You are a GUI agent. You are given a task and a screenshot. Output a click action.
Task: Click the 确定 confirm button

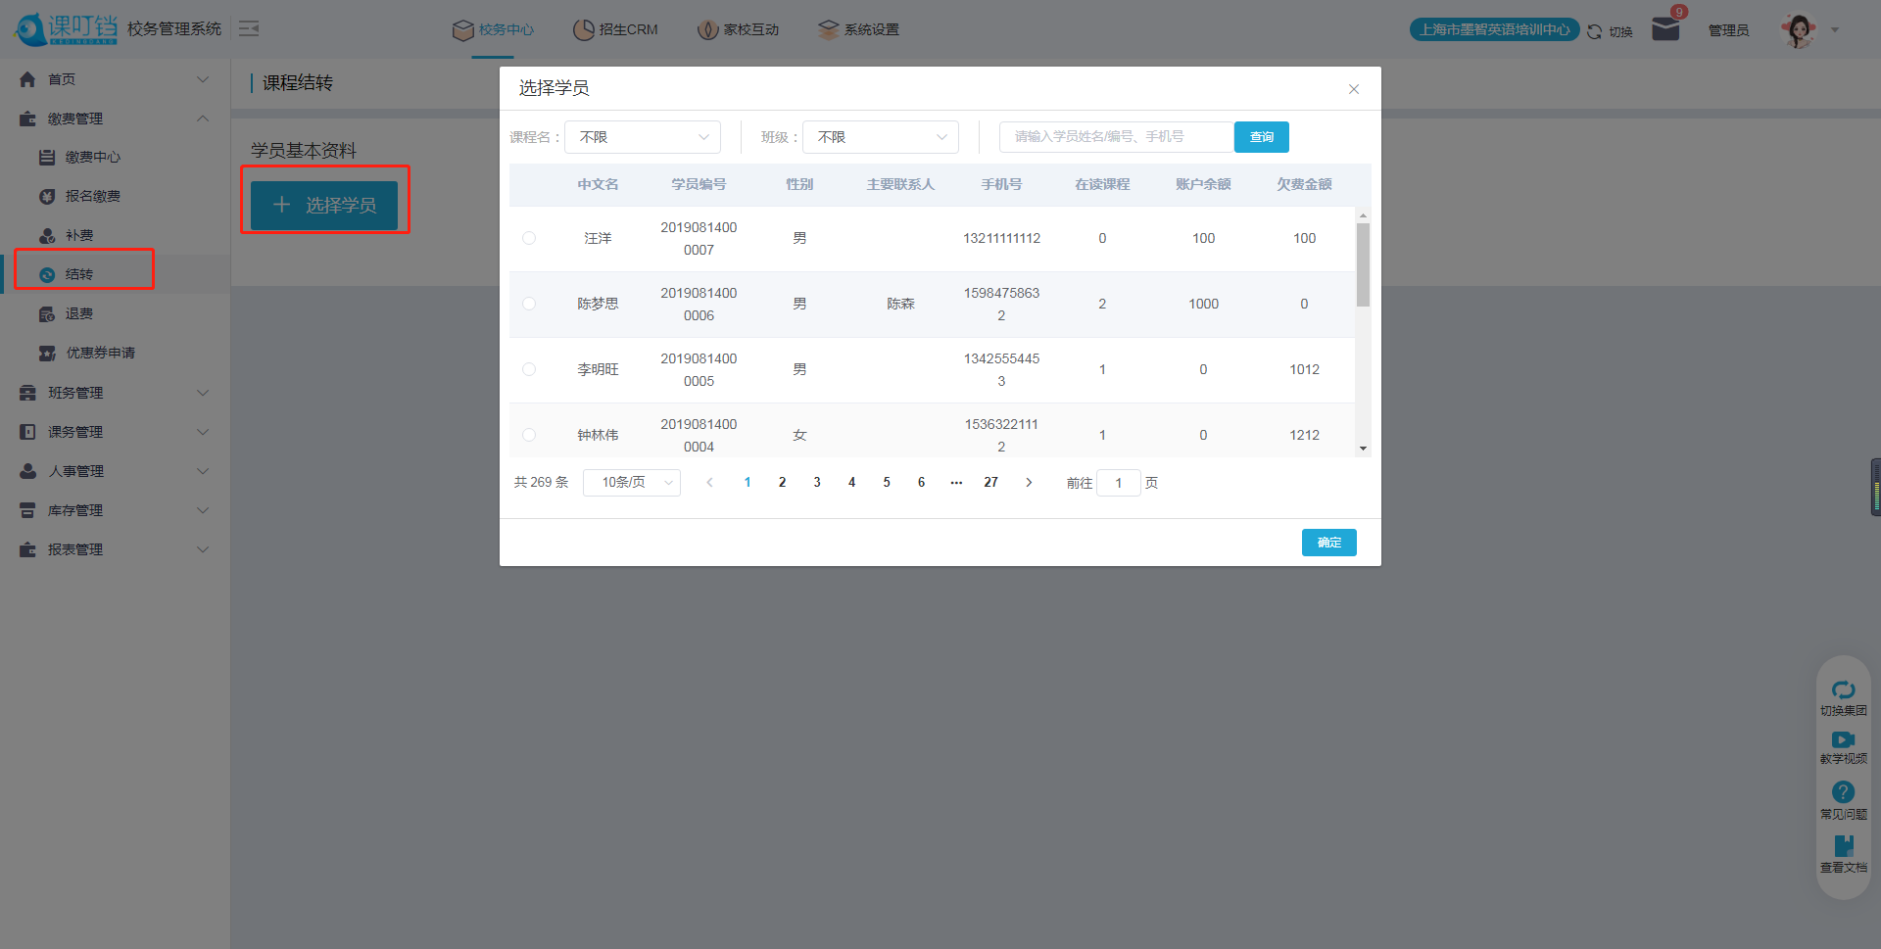click(1329, 543)
